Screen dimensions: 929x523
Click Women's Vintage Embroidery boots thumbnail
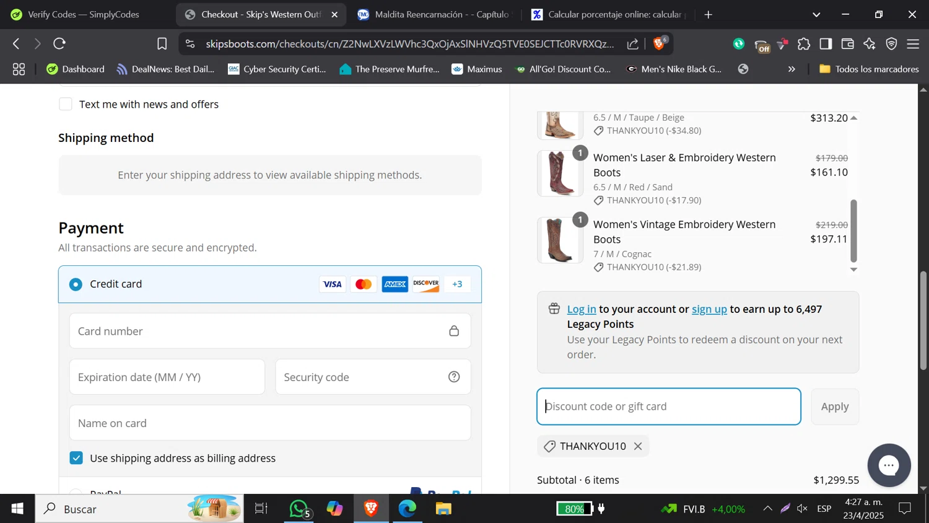tap(560, 240)
